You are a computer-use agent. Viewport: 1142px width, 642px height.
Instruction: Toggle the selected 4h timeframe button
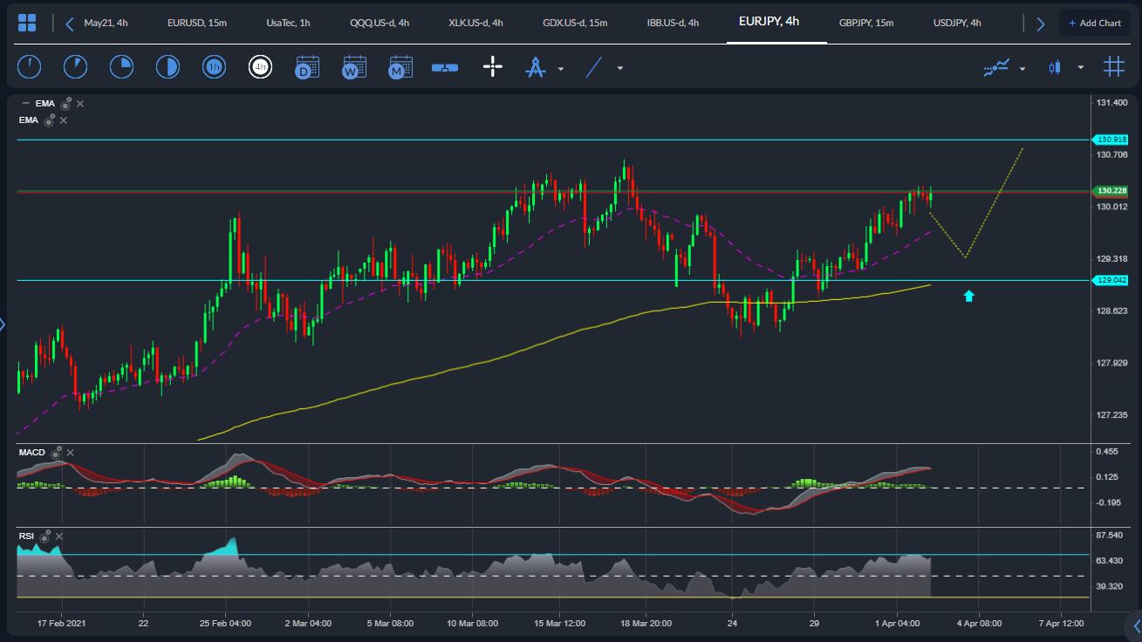260,66
